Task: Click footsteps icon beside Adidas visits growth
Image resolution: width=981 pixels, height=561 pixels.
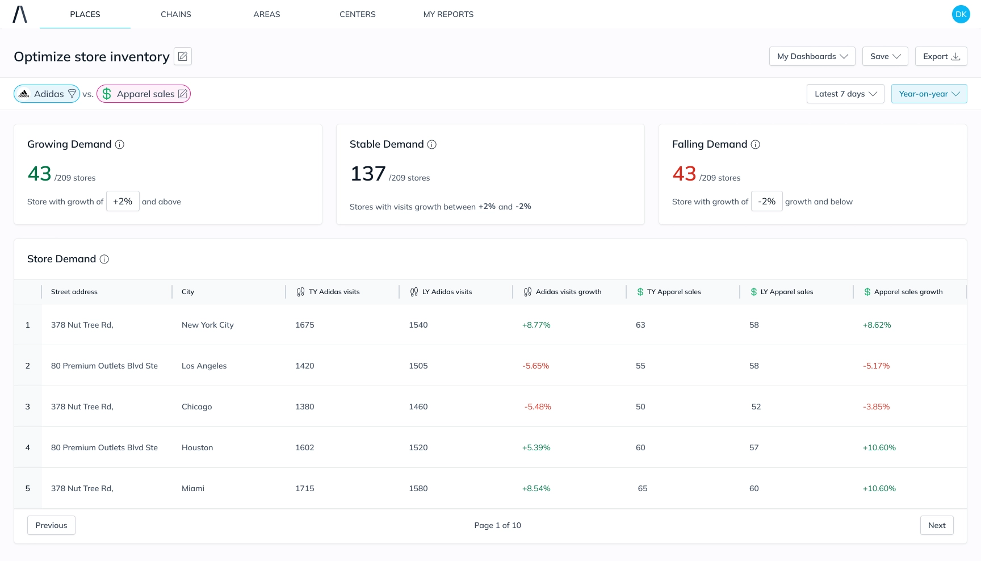Action: pyautogui.click(x=527, y=292)
